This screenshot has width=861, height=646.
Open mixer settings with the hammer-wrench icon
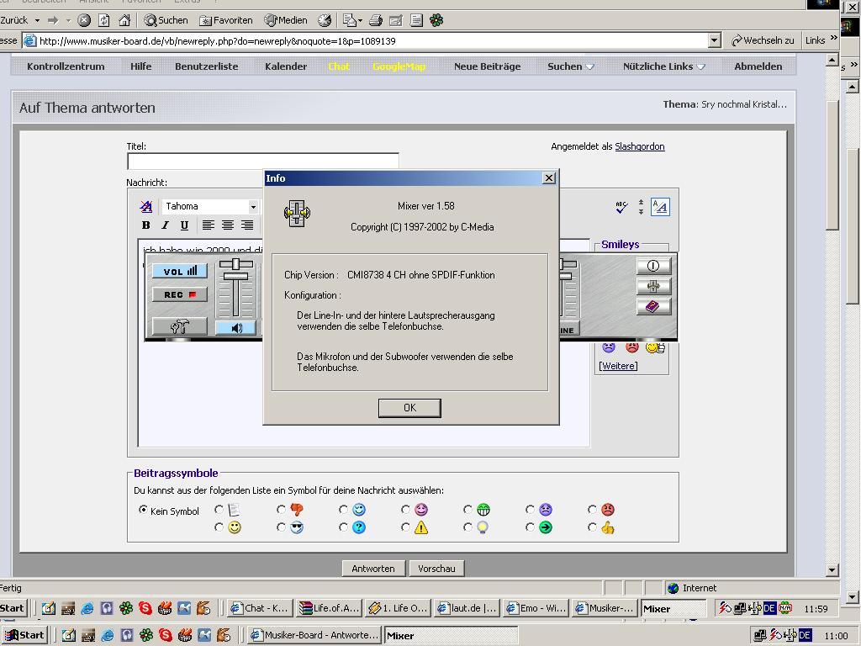(179, 326)
